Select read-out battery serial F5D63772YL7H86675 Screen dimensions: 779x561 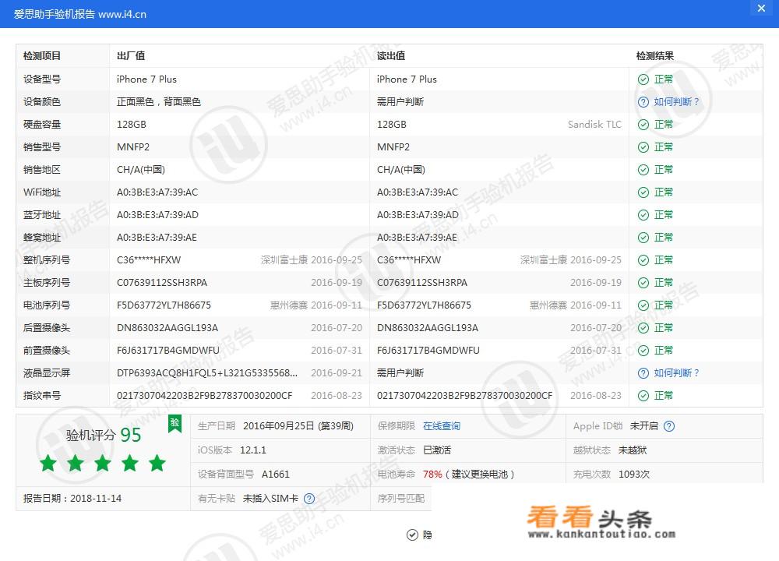click(x=424, y=305)
